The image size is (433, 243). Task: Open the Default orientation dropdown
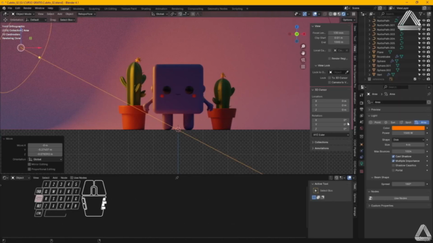click(x=36, y=20)
